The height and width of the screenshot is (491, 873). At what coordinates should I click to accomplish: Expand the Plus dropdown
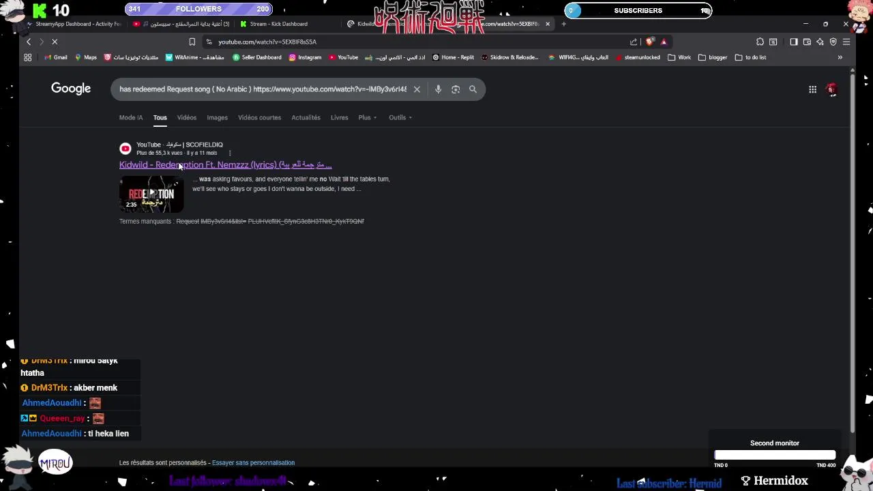tap(368, 117)
